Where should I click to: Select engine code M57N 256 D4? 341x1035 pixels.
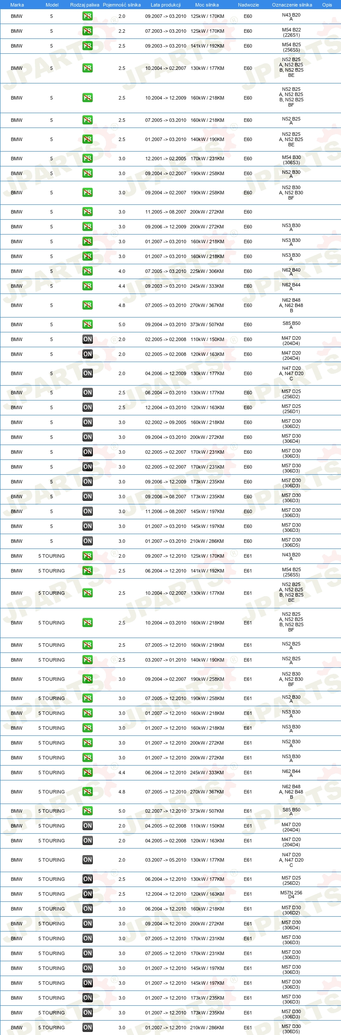tap(291, 895)
